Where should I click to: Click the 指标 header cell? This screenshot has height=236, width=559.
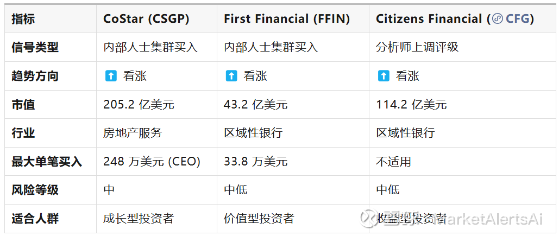(23, 19)
